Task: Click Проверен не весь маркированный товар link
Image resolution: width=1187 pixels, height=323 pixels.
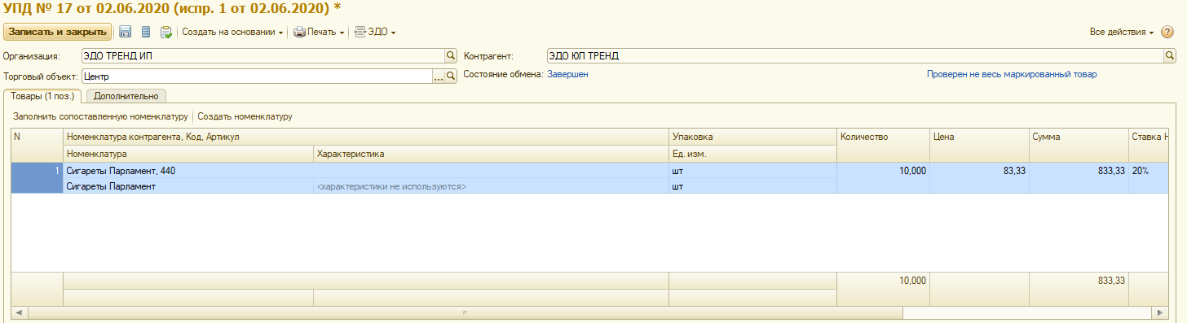Action: [x=1012, y=74]
